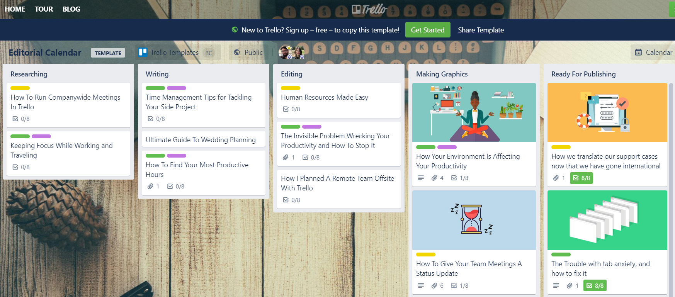This screenshot has height=297, width=675.
Task: Click yellow label on Human Resources Made Easy
Action: click(291, 88)
